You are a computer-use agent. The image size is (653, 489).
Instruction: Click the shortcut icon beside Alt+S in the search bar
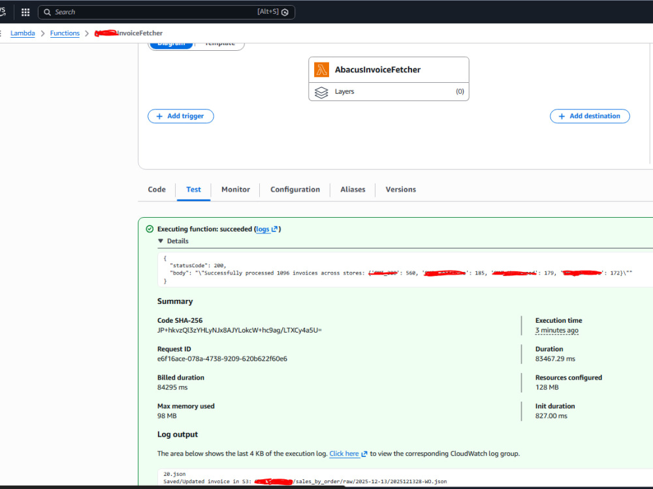[x=285, y=12]
